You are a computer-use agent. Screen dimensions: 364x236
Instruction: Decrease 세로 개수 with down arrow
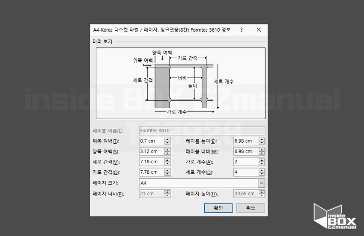(262, 174)
